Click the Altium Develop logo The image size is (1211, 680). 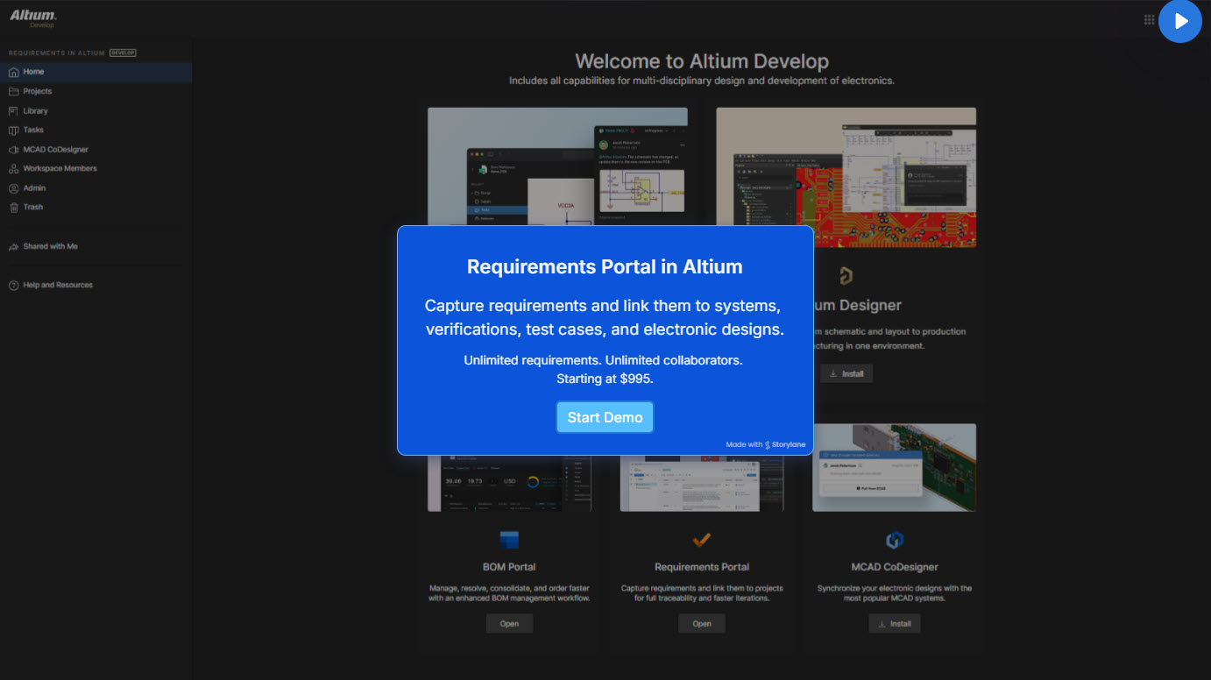[x=33, y=18]
